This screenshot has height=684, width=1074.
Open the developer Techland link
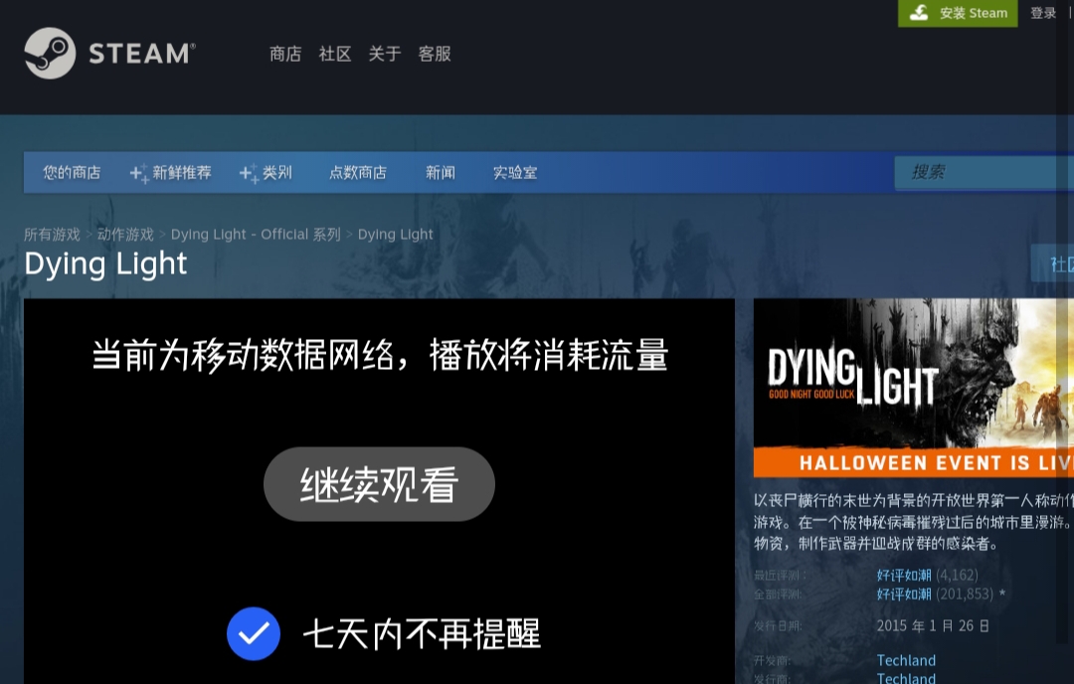(906, 660)
